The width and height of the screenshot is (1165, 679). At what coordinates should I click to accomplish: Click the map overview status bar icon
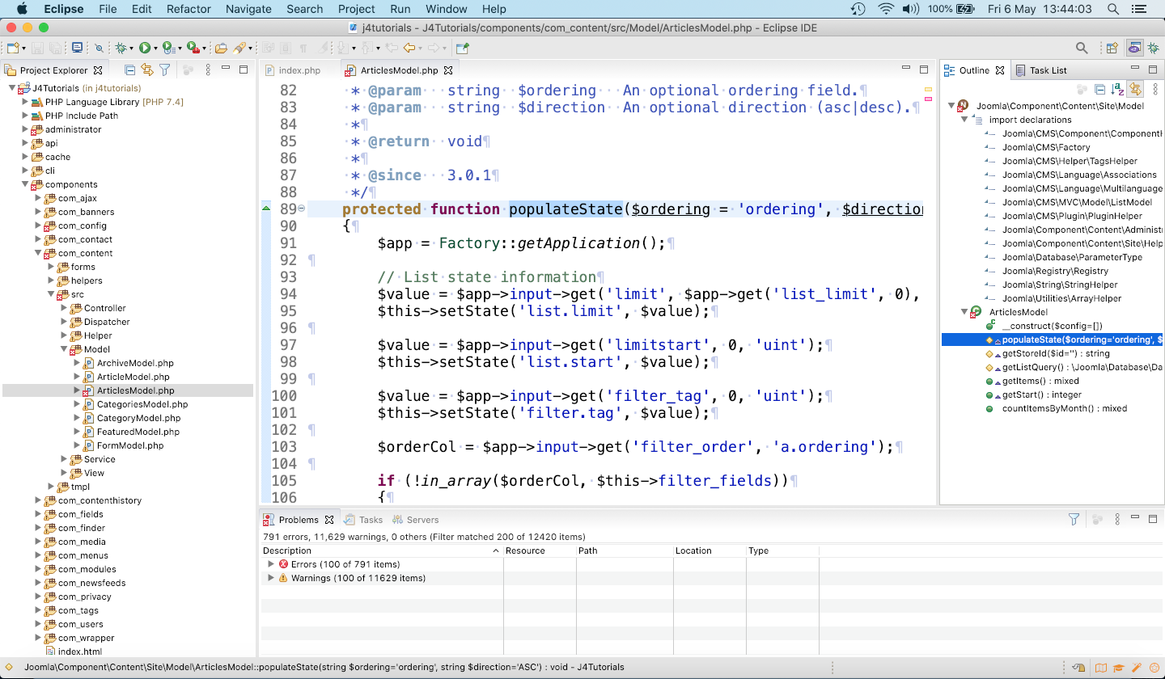point(1101,668)
